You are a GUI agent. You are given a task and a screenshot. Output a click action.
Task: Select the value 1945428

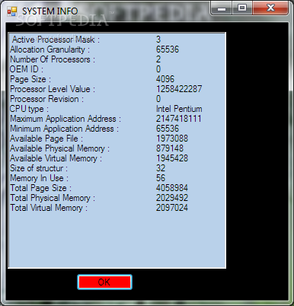click(x=172, y=158)
